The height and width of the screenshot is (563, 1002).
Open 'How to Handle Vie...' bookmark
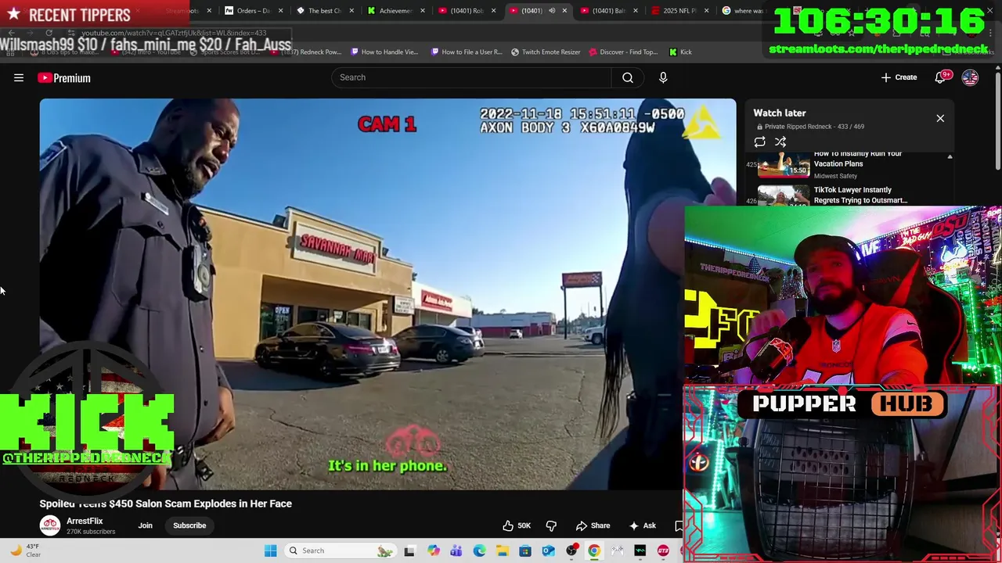(384, 52)
